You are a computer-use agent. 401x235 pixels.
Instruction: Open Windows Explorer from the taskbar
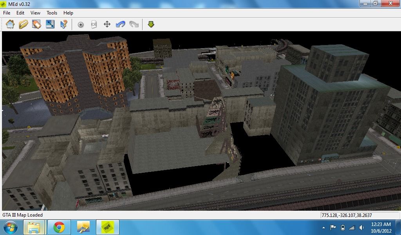pyautogui.click(x=34, y=227)
